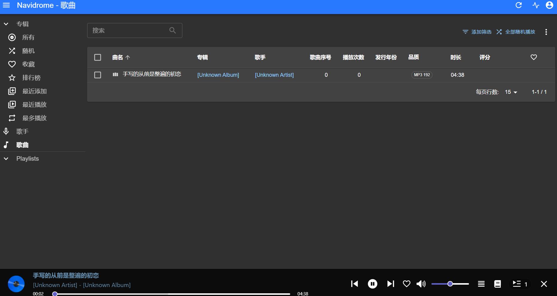Open the rows-per-page 15 dropdown
Screen dimensions: 557x296
[x=511, y=92]
